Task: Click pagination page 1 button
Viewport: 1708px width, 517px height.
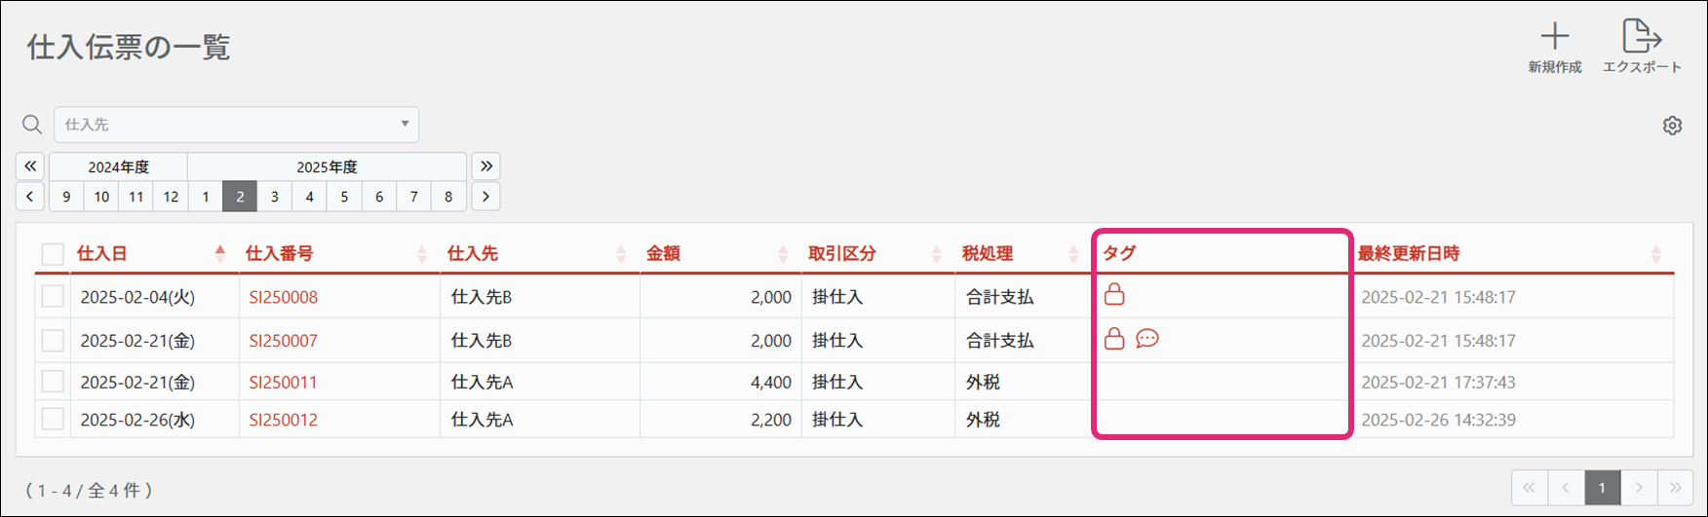Action: (1602, 488)
